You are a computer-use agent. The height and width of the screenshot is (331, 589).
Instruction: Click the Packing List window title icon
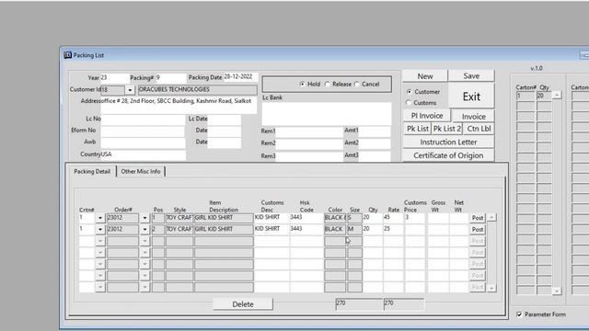point(67,55)
